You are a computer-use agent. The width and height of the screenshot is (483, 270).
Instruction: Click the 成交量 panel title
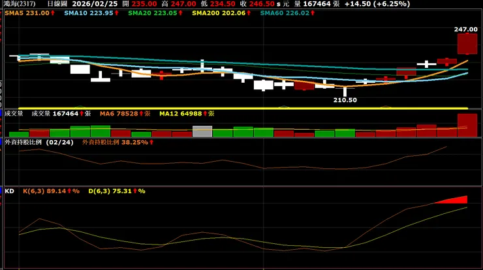click(14, 113)
